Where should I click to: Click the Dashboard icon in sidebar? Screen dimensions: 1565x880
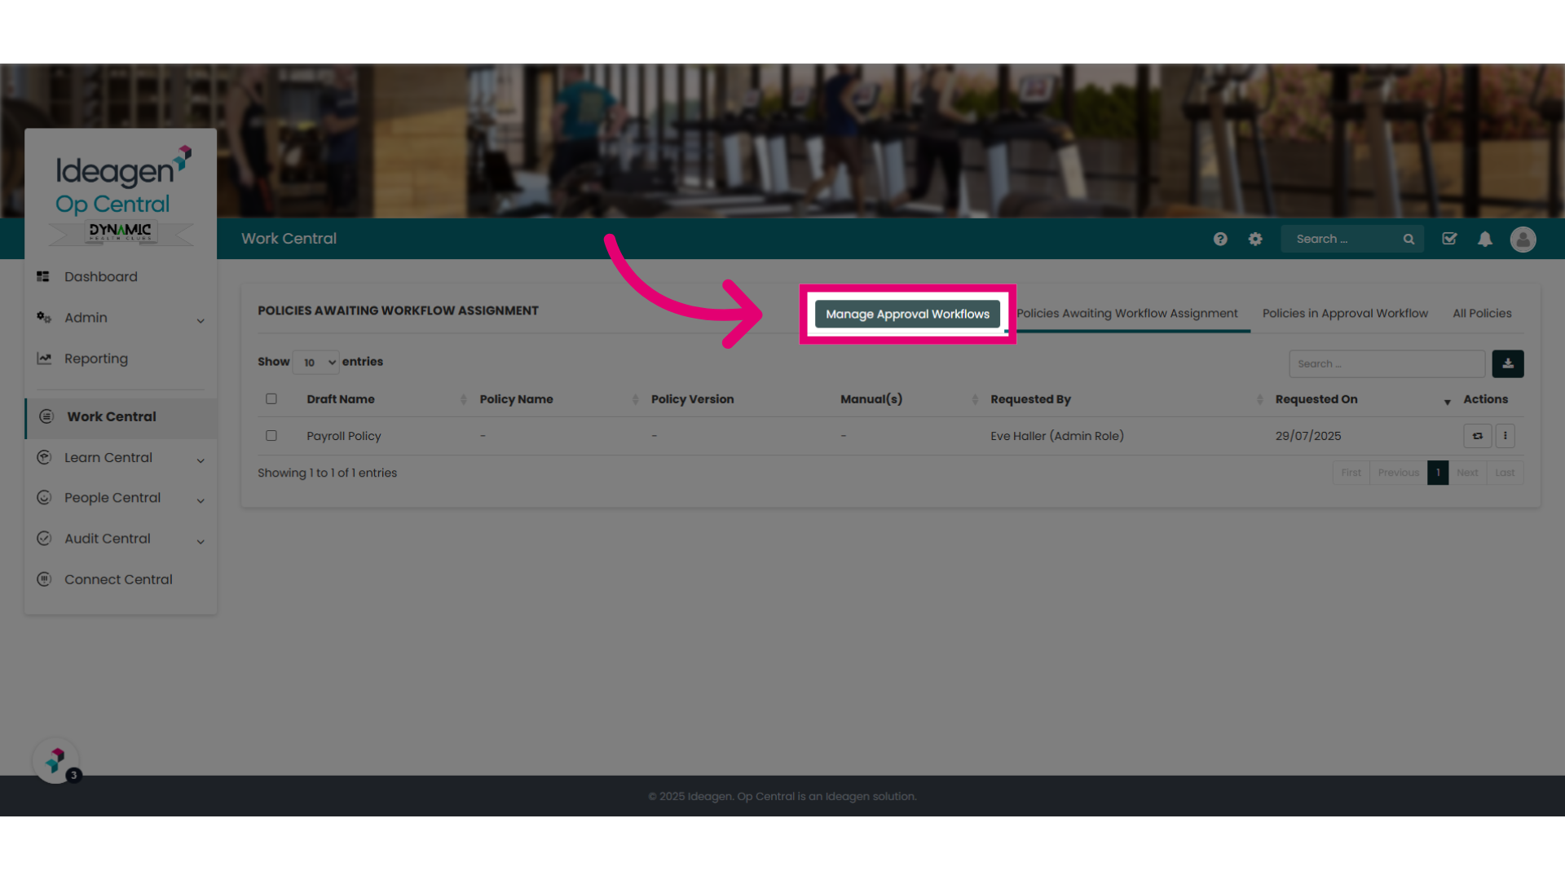coord(43,277)
